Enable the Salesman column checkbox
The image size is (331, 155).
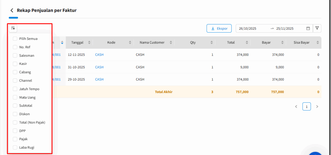point(15,56)
